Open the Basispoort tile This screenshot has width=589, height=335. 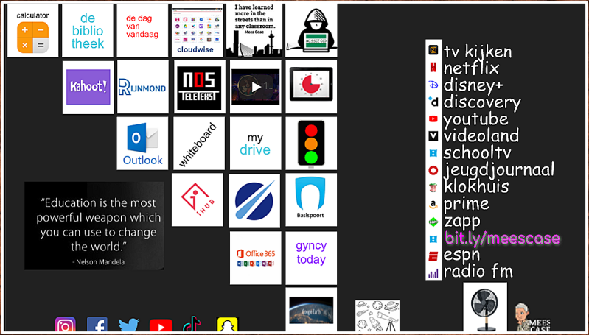(311, 200)
